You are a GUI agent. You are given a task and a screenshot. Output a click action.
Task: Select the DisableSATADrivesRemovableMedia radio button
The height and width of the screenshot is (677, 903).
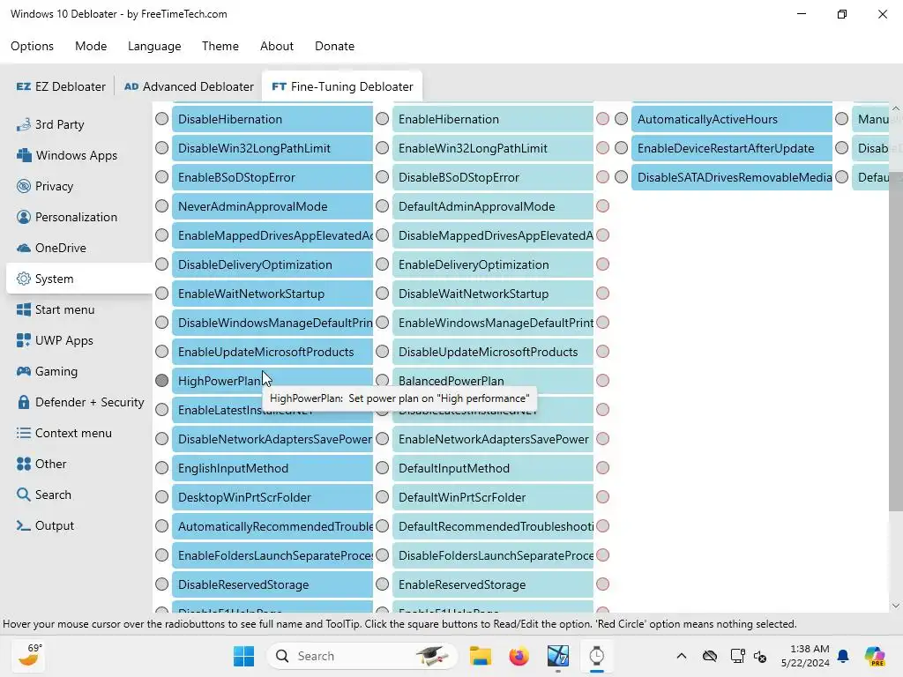point(621,176)
